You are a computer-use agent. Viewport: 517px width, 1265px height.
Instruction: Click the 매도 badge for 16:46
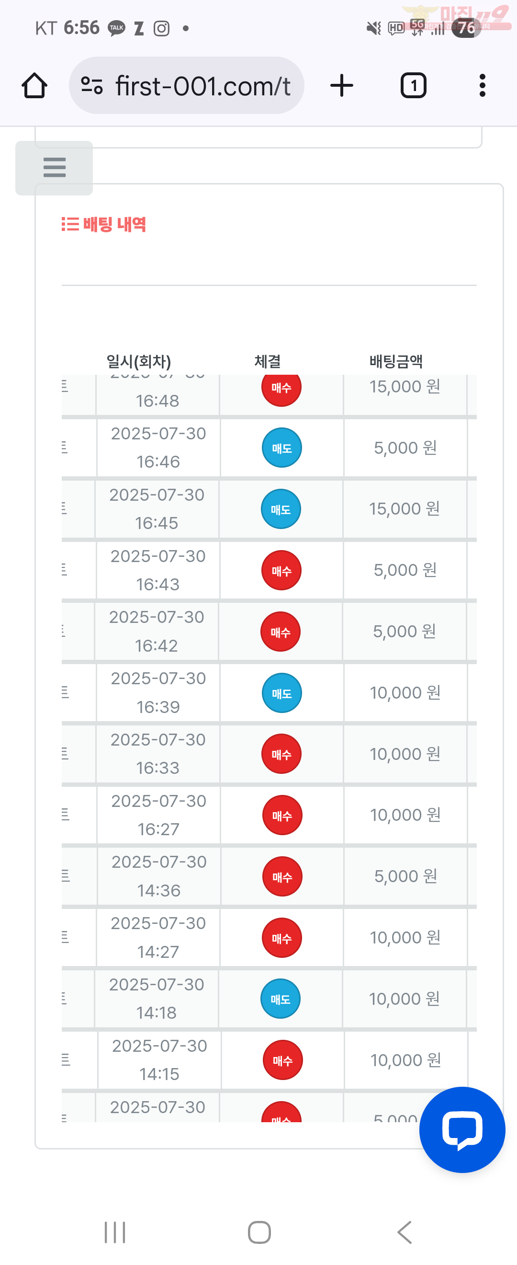tap(281, 448)
